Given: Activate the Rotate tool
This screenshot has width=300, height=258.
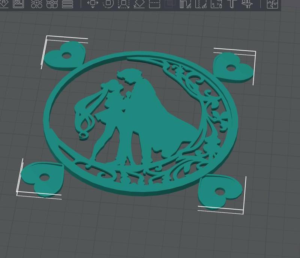Looking at the screenshot, I should coord(108,4).
